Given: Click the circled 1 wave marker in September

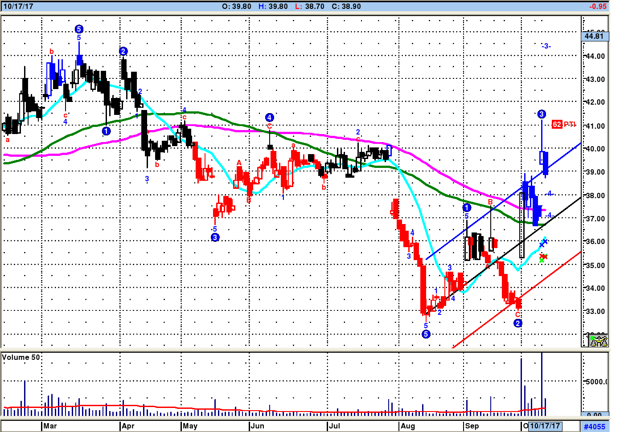Looking at the screenshot, I should (467, 208).
